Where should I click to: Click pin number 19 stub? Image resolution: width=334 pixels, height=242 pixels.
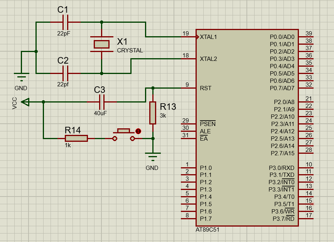[189, 37]
